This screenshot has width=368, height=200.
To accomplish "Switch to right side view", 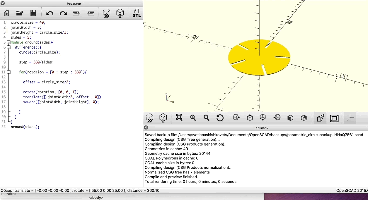I will (236, 118).
